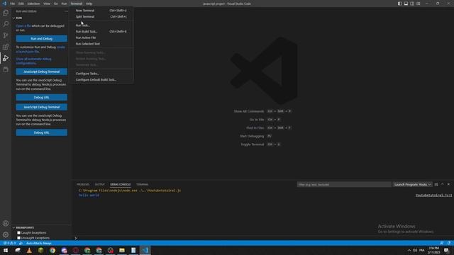Image resolution: width=454 pixels, height=255 pixels.
Task: Click the first JavaScript Debug Terminal button
Action: click(x=41, y=72)
